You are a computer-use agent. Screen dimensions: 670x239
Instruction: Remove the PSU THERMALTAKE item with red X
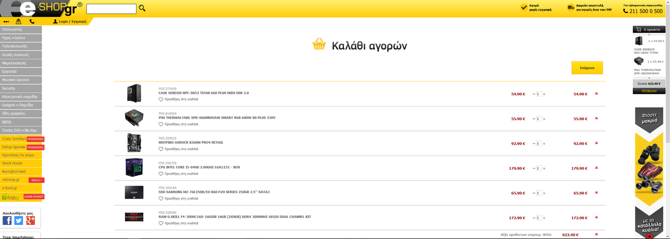tap(596, 118)
